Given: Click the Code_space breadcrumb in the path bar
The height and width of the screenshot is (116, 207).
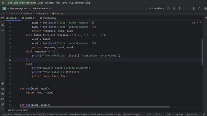Looking at the screenshot, I should pyautogui.click(x=42, y=14).
